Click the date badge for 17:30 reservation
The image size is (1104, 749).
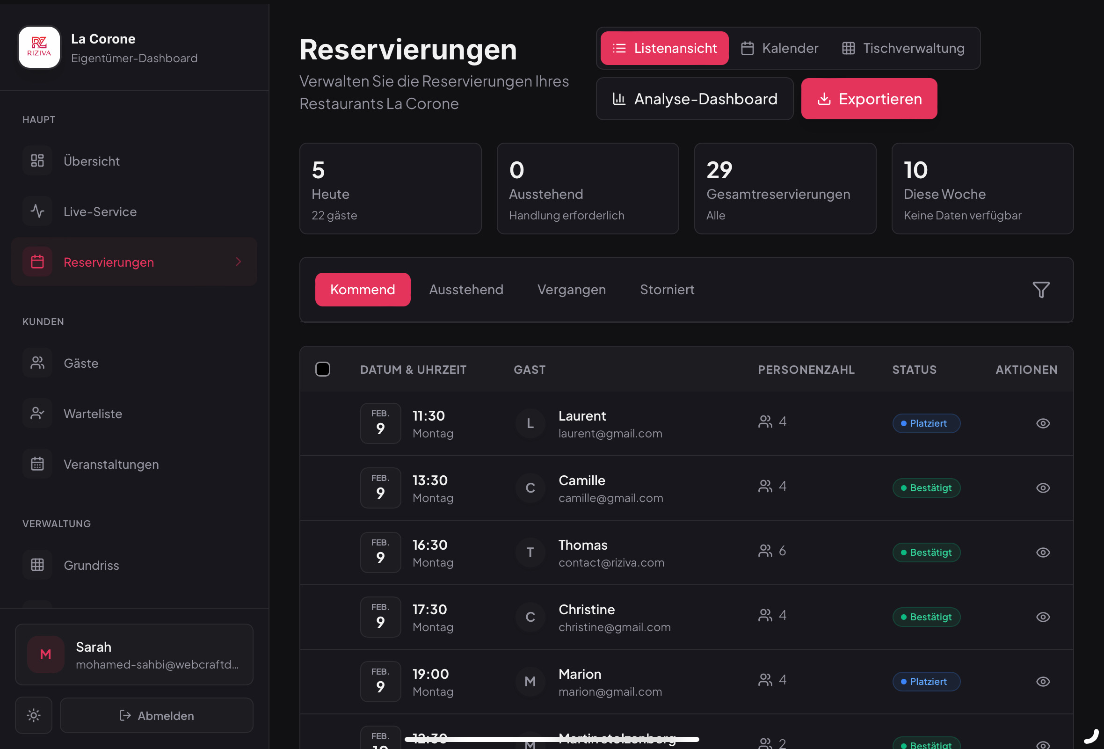[380, 617]
